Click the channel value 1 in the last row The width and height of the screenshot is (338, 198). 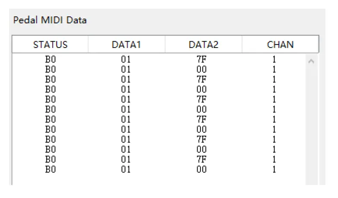(x=274, y=169)
